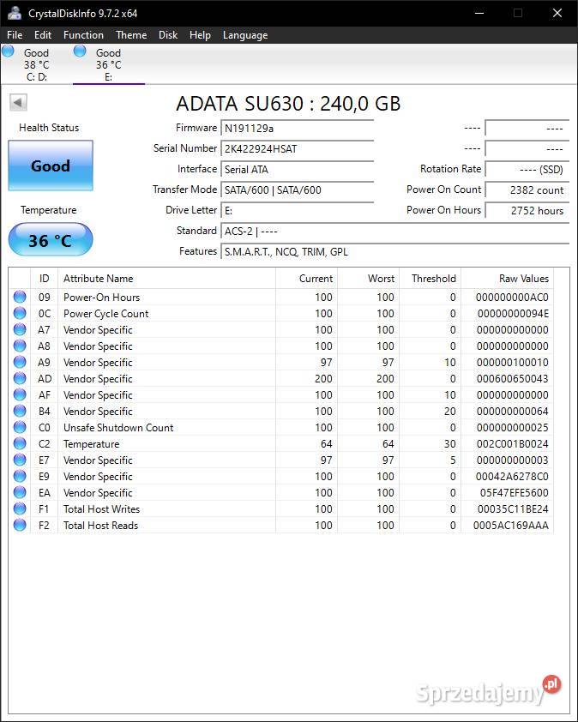Click the raw value 000600650043

point(512,378)
